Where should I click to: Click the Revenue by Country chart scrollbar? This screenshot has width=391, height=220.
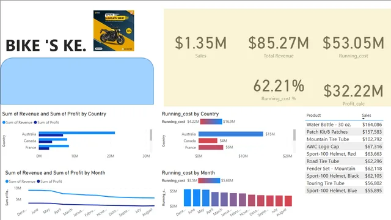(151, 135)
